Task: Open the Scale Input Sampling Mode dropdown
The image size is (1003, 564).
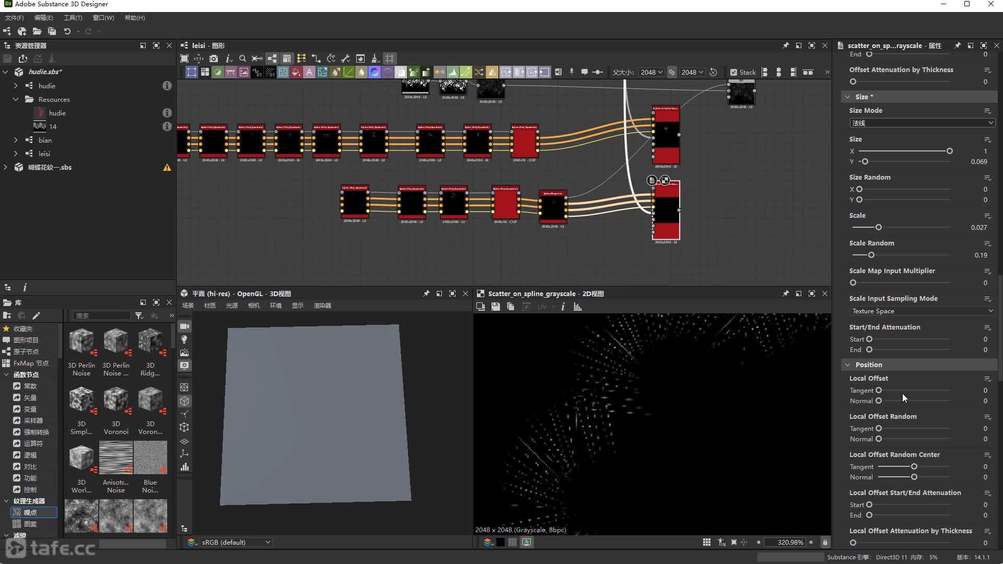Action: (x=922, y=311)
